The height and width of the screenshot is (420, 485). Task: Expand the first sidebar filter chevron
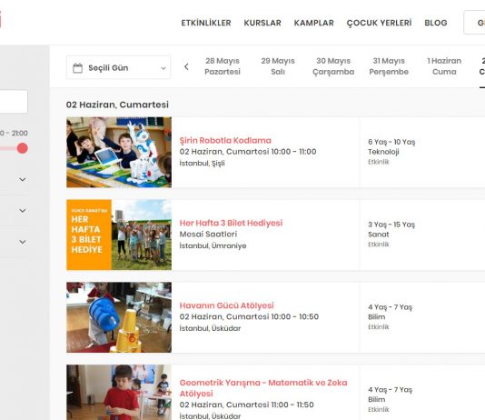(23, 179)
